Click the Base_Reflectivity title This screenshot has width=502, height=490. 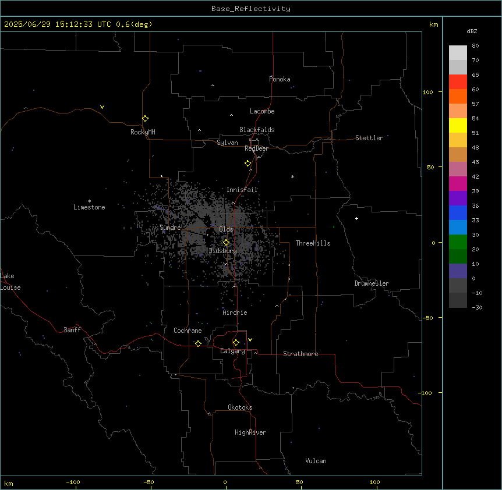click(x=251, y=9)
